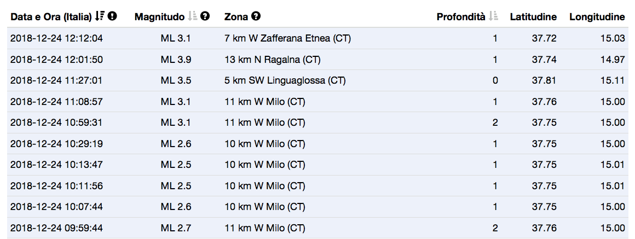Click the Longitudine column header
635x239 pixels.
click(x=597, y=17)
